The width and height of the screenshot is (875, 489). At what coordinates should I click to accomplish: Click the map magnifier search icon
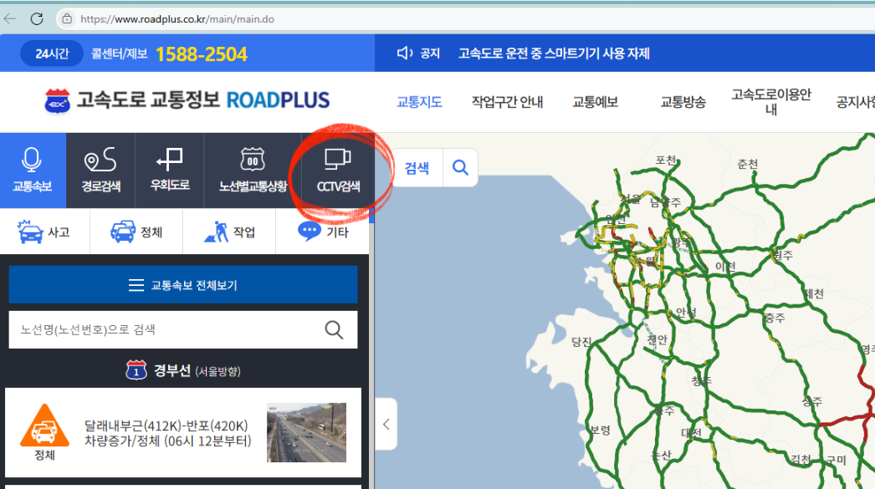pos(460,167)
